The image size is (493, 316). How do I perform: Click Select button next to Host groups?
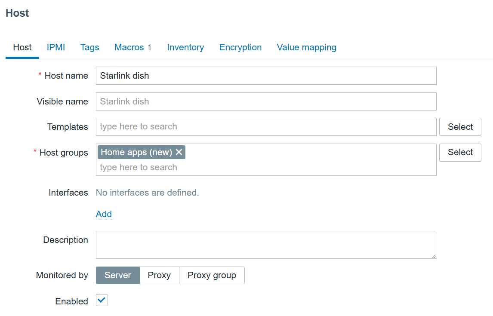click(x=460, y=152)
